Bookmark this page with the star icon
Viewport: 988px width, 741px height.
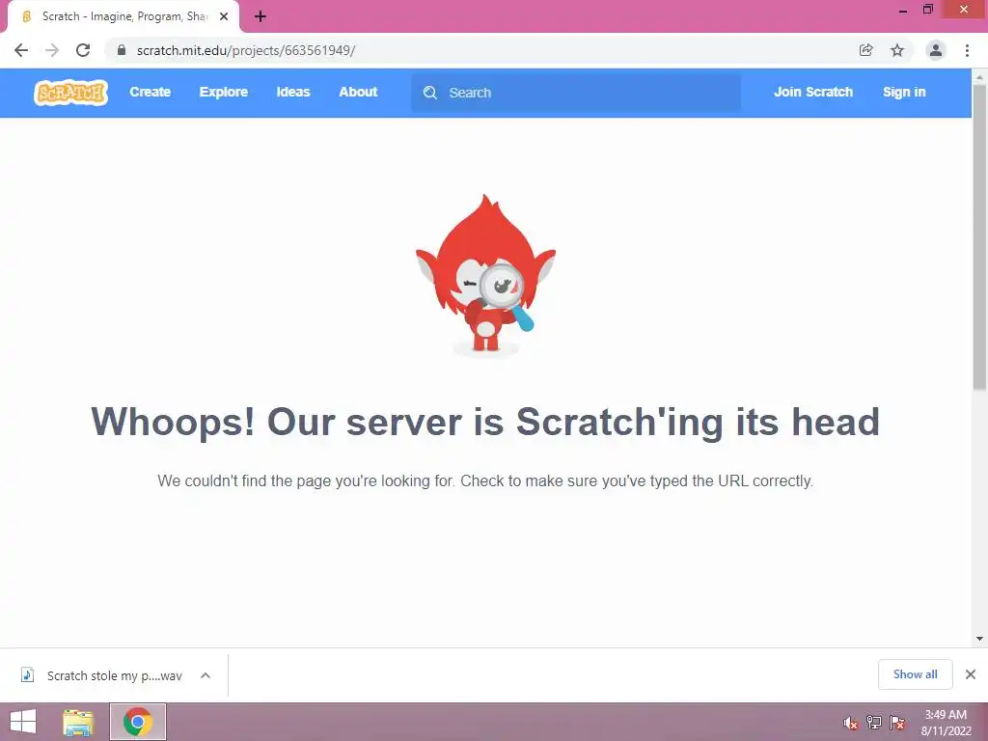[x=897, y=50]
